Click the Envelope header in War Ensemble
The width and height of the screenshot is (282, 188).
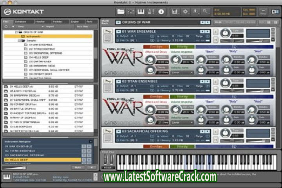click(x=156, y=47)
